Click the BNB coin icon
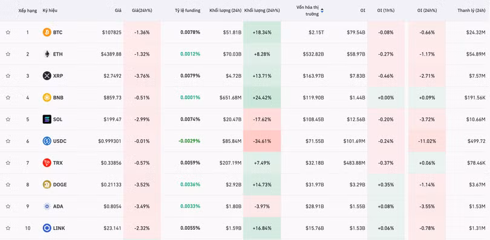The width and height of the screenshot is (490, 240). 47,98
